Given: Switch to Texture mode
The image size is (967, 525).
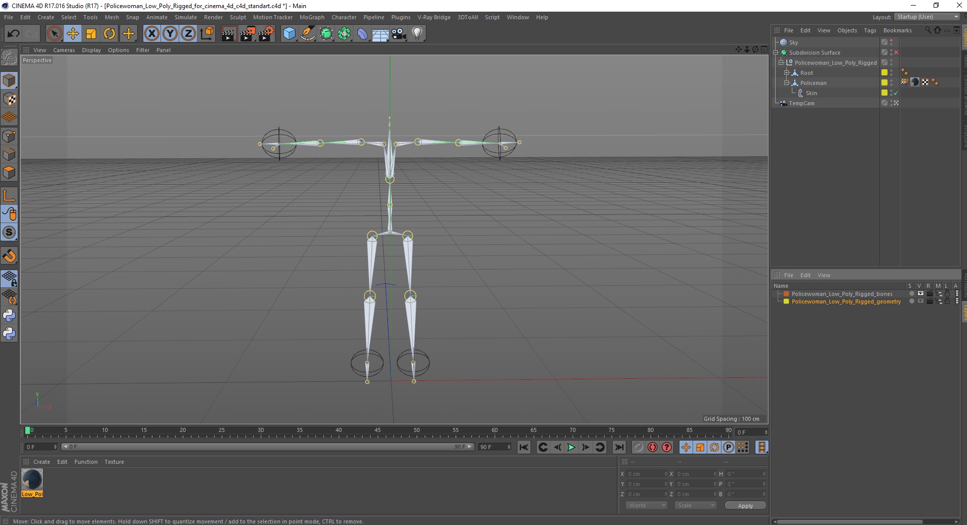Looking at the screenshot, I should (9, 99).
